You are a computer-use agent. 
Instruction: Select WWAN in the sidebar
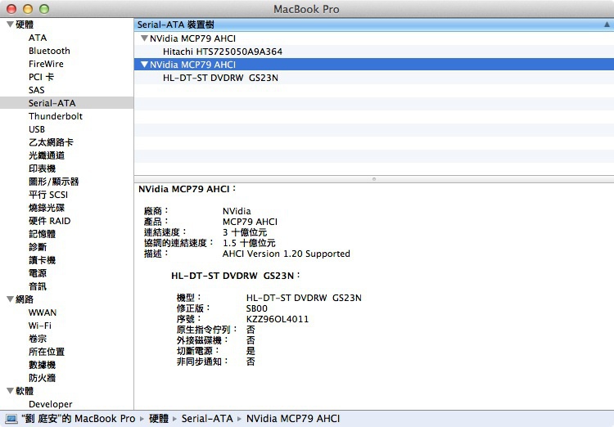(43, 312)
